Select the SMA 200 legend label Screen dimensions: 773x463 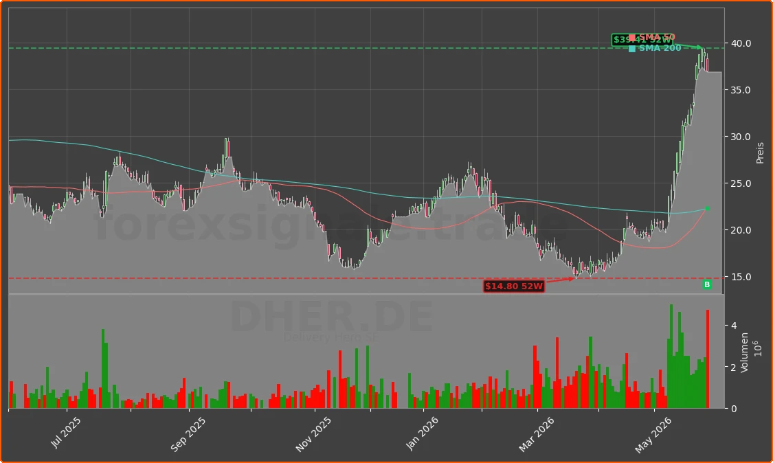tap(660, 48)
